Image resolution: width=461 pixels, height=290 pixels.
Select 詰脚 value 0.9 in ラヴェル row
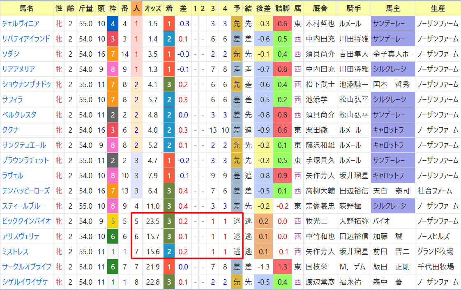point(283,176)
